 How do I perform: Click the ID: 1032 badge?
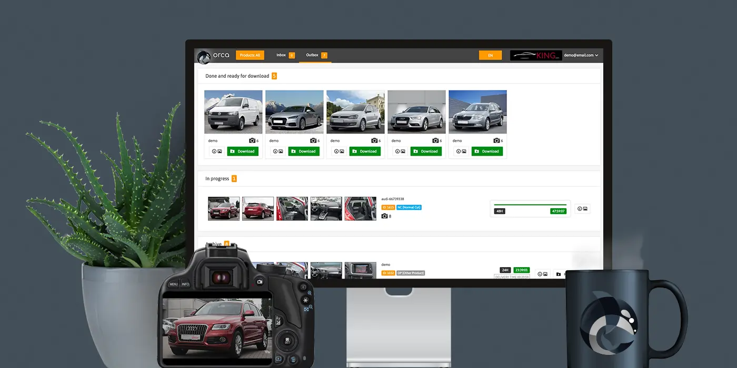[x=388, y=273]
